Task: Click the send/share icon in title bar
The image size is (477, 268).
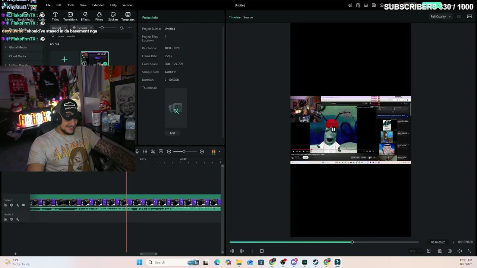Action: [x=350, y=5]
